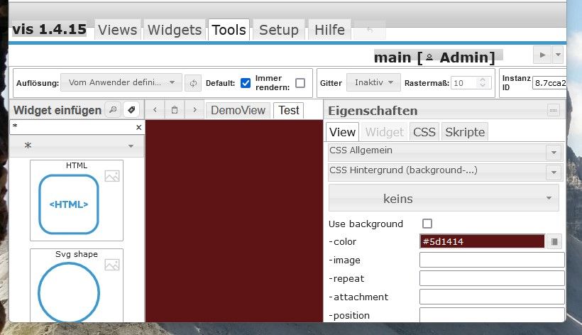Open the Views menu tab
The width and height of the screenshot is (582, 335).
click(x=117, y=30)
